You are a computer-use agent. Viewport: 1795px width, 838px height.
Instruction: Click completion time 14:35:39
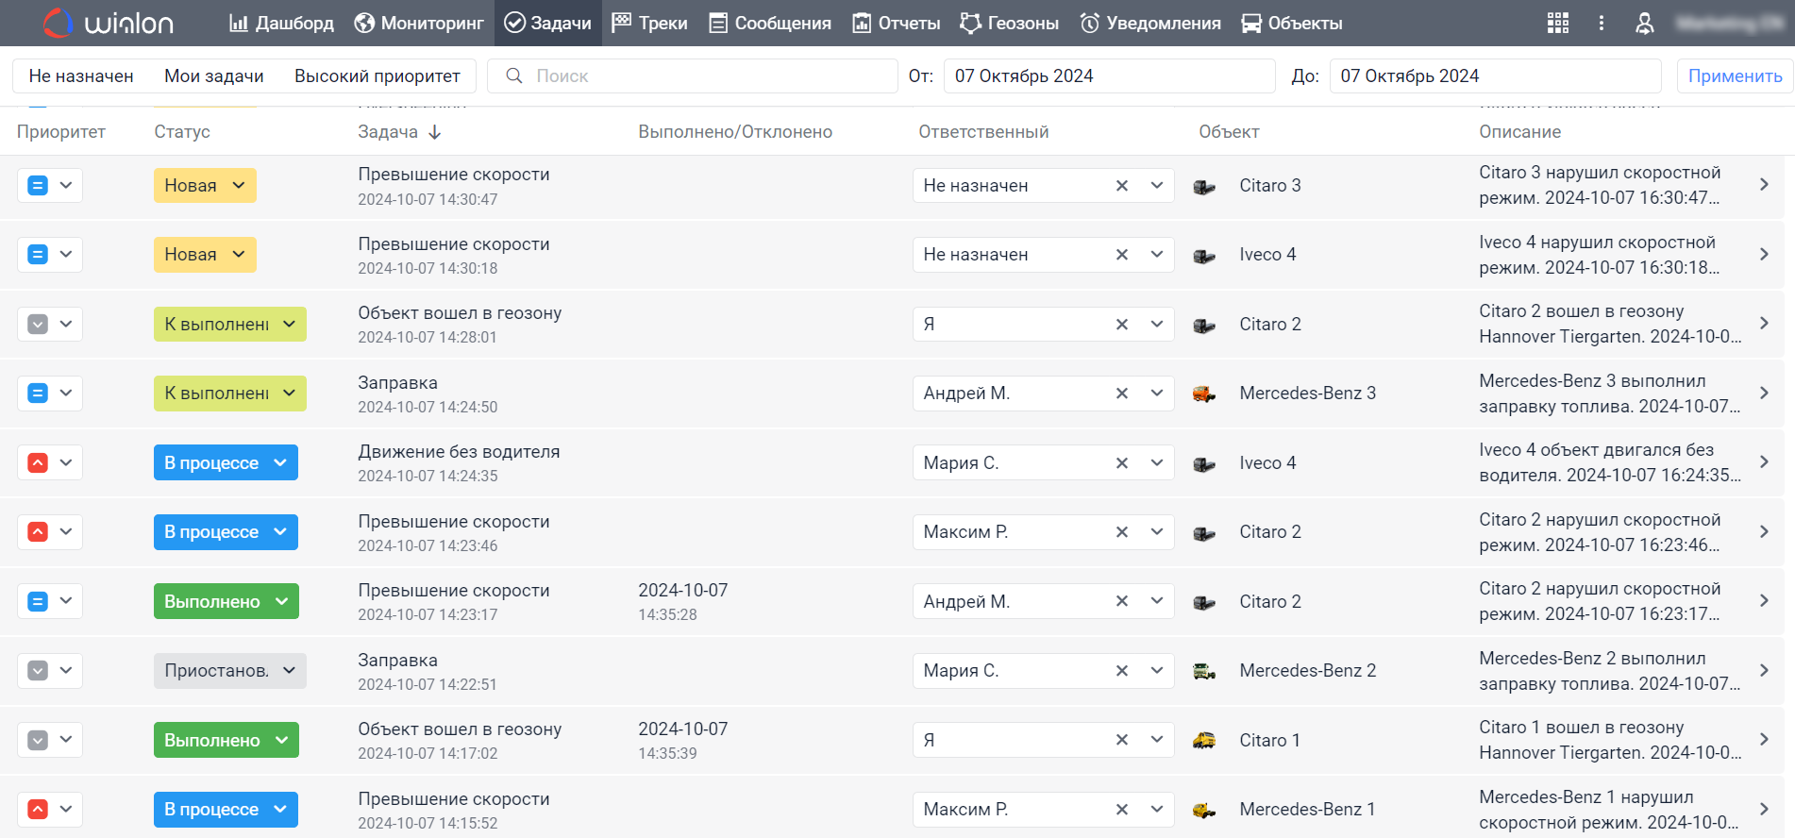[667, 754]
